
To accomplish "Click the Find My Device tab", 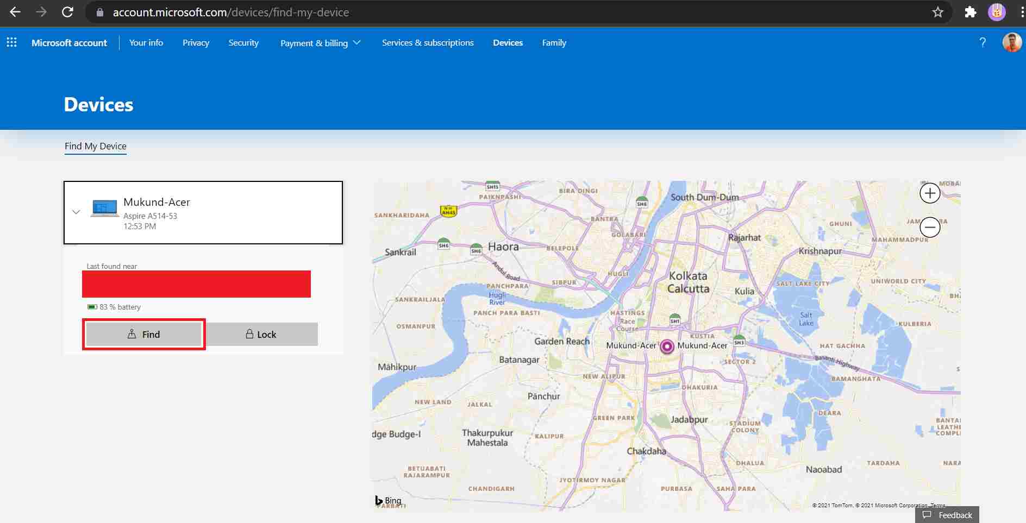I will (x=96, y=146).
